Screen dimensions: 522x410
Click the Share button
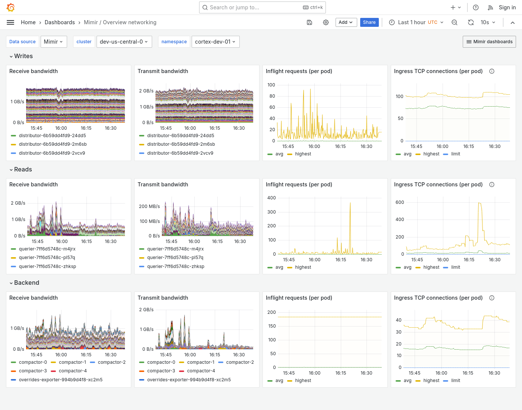click(369, 22)
